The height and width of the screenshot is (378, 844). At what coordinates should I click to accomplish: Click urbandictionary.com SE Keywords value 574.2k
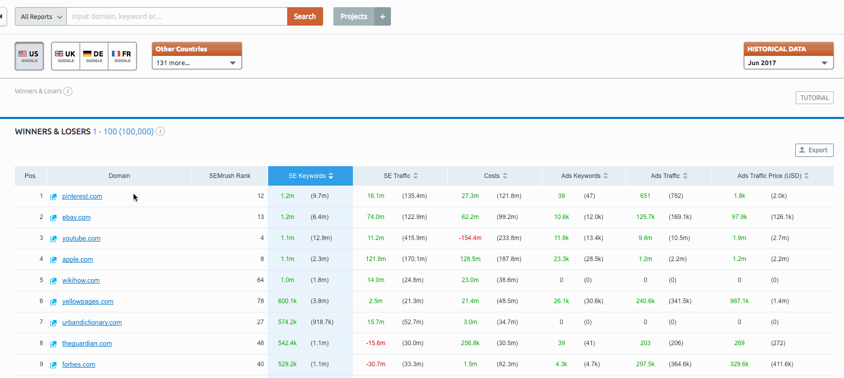tap(287, 322)
